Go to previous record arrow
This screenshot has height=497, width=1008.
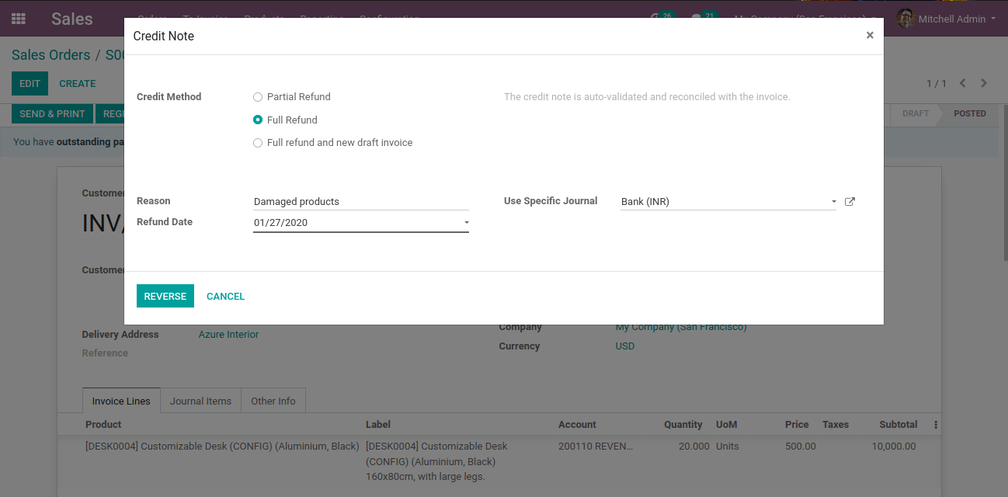pyautogui.click(x=963, y=83)
